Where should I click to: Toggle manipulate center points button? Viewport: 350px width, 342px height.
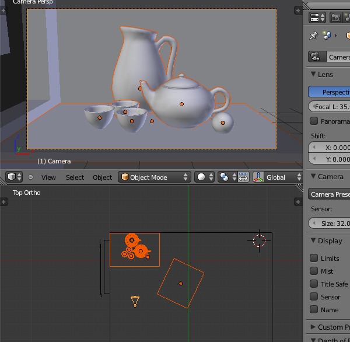point(243,177)
